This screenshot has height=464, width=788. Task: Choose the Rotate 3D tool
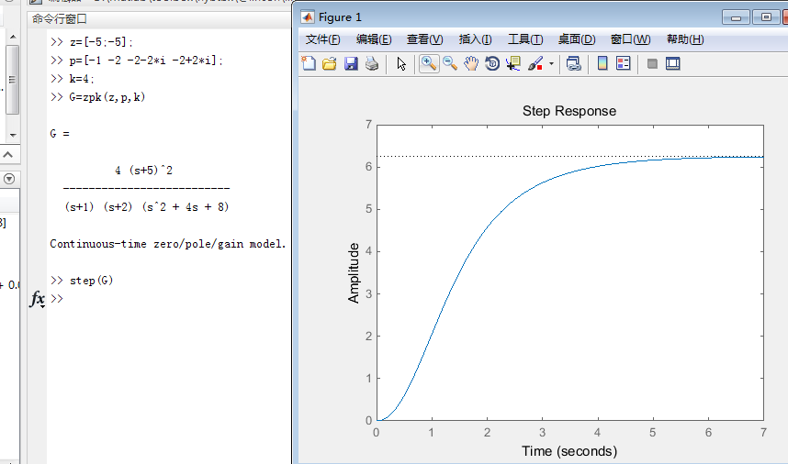click(x=492, y=63)
